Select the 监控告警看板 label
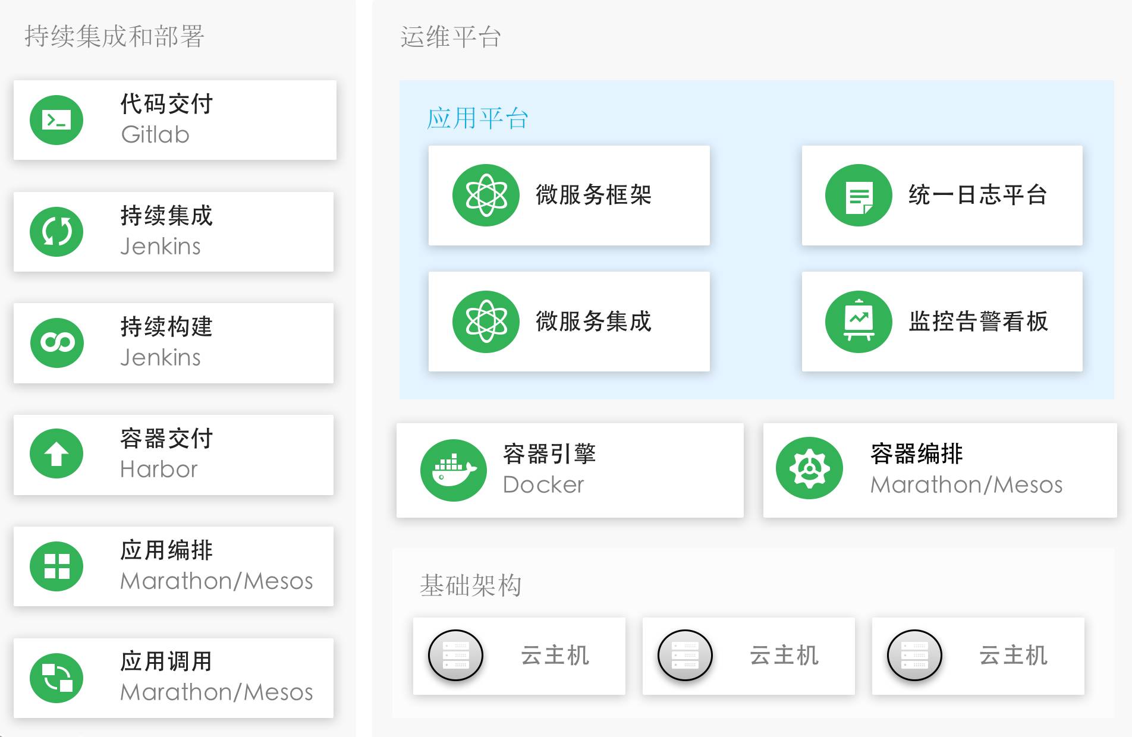The width and height of the screenshot is (1132, 737). [x=978, y=322]
